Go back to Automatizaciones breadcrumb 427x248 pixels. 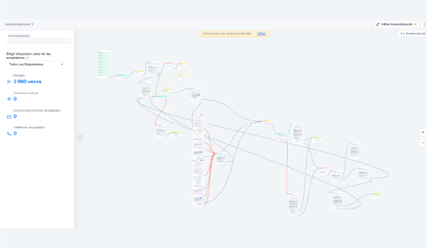17,24
